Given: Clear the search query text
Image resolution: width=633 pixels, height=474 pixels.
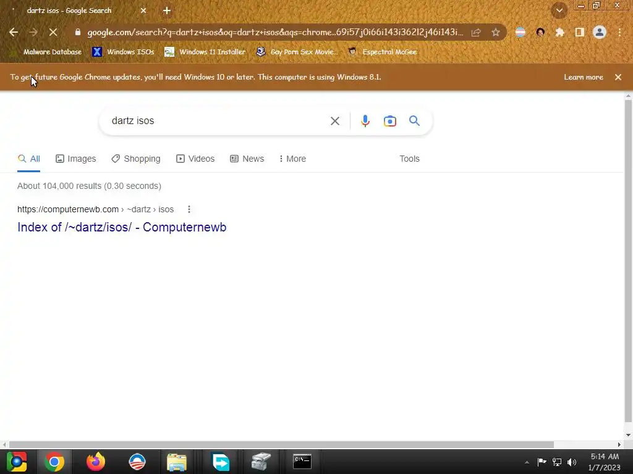Looking at the screenshot, I should [x=334, y=121].
